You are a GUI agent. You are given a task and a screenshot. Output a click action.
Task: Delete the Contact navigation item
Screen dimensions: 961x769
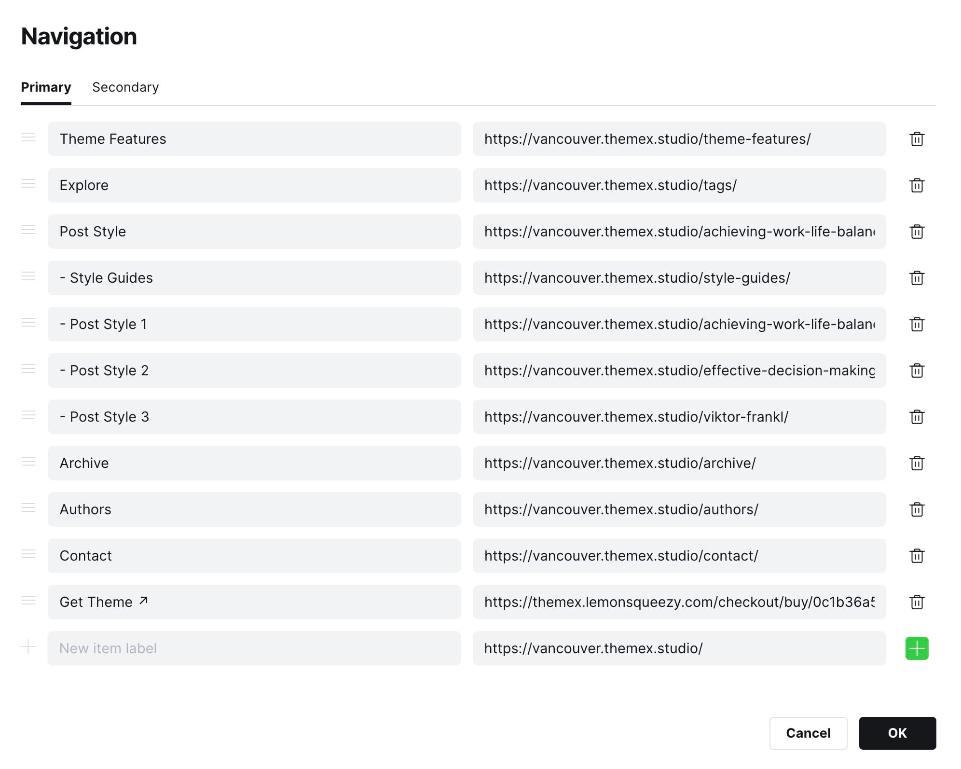tap(917, 556)
